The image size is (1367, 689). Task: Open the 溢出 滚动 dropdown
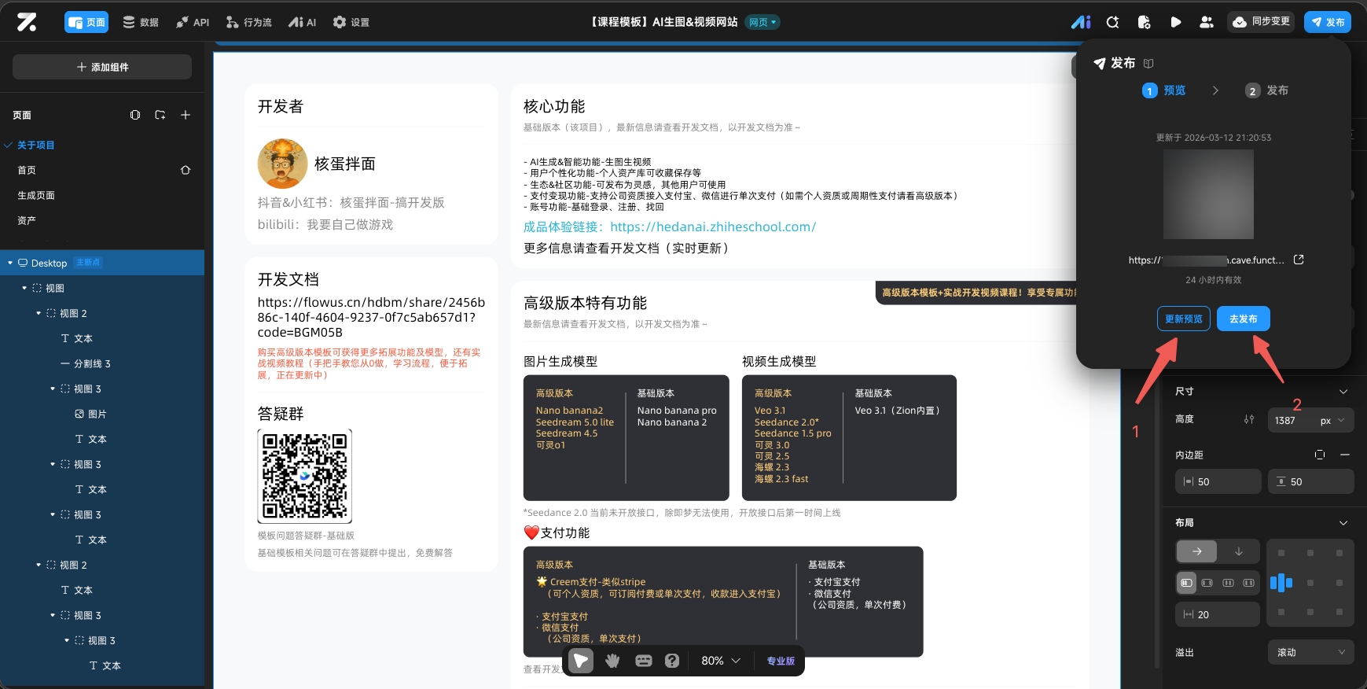point(1311,652)
